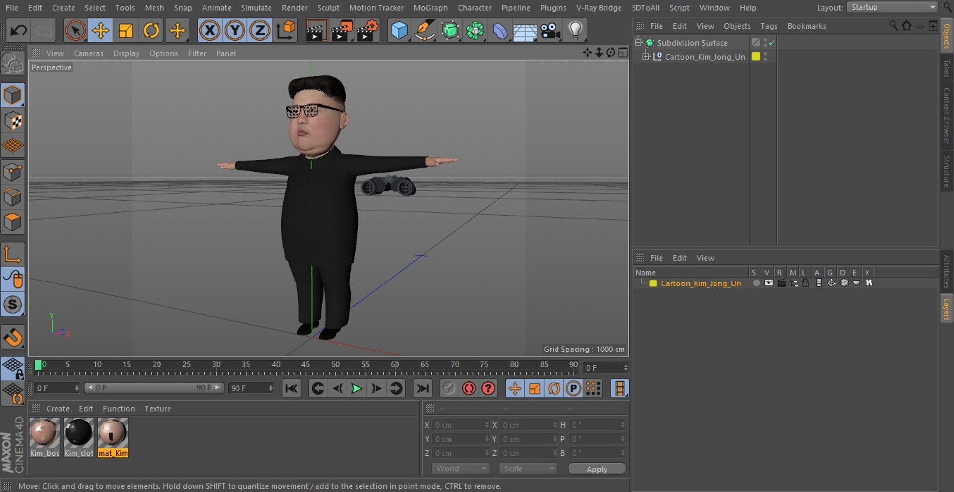Open the Simulate menu
954x492 pixels.
256,8
